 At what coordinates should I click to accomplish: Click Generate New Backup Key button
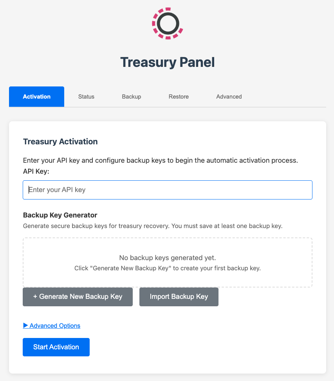click(78, 297)
